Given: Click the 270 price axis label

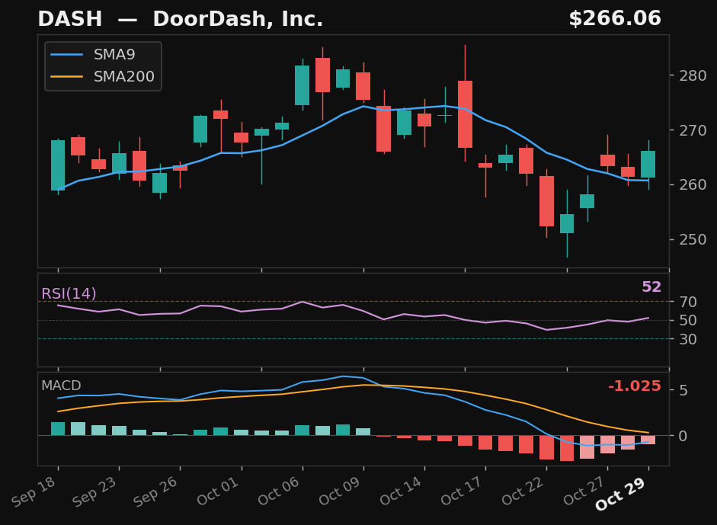Looking at the screenshot, I should 693,130.
